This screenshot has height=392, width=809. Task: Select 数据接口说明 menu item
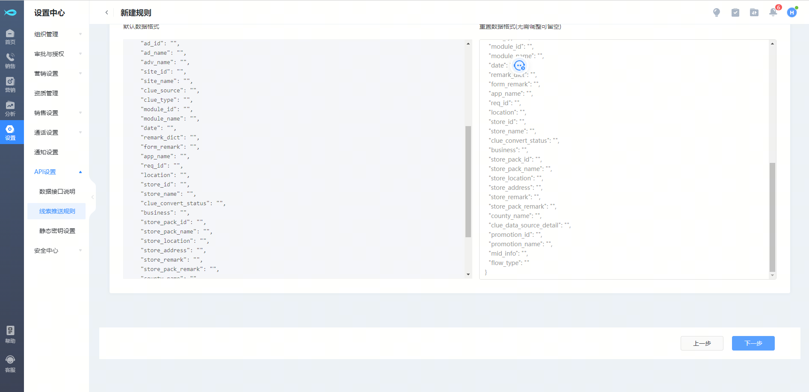click(x=57, y=192)
